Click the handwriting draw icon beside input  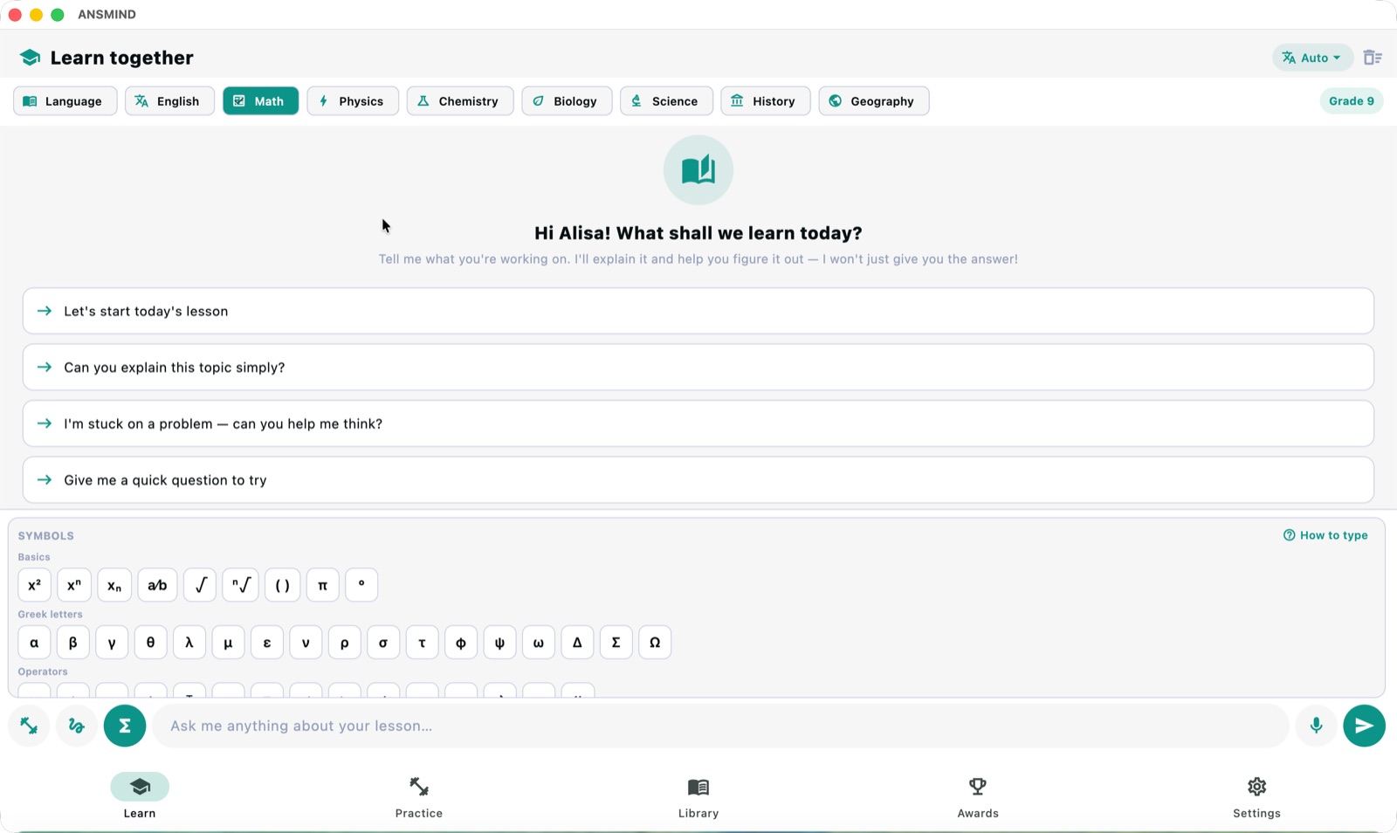point(77,726)
